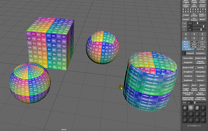Click the SubD Level 2 button
Image resolution: width=208 pixels, height=131 pixels.
202,15
